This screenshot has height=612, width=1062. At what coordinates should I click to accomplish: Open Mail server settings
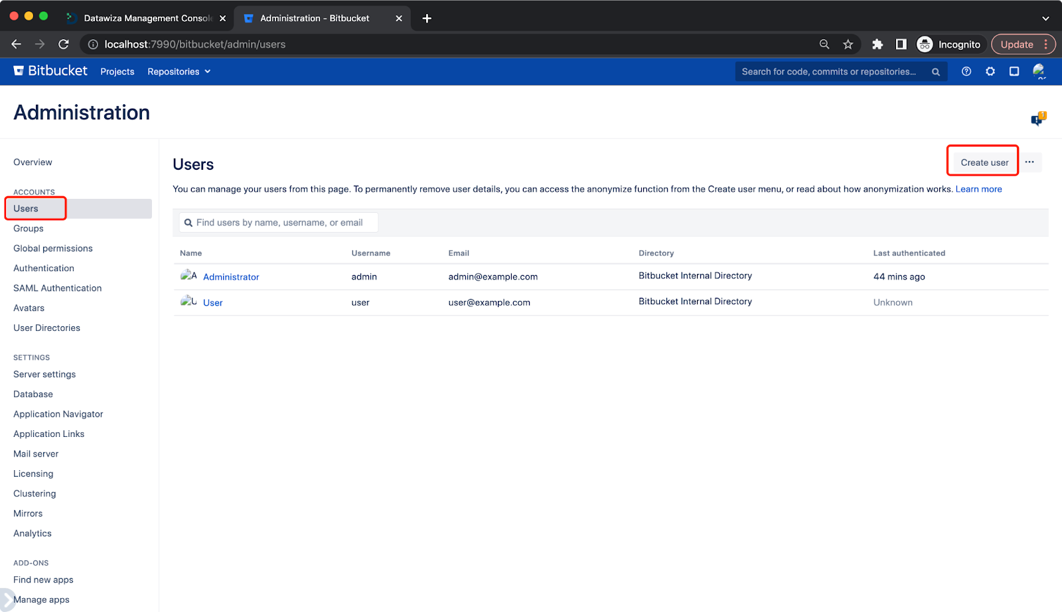click(36, 454)
